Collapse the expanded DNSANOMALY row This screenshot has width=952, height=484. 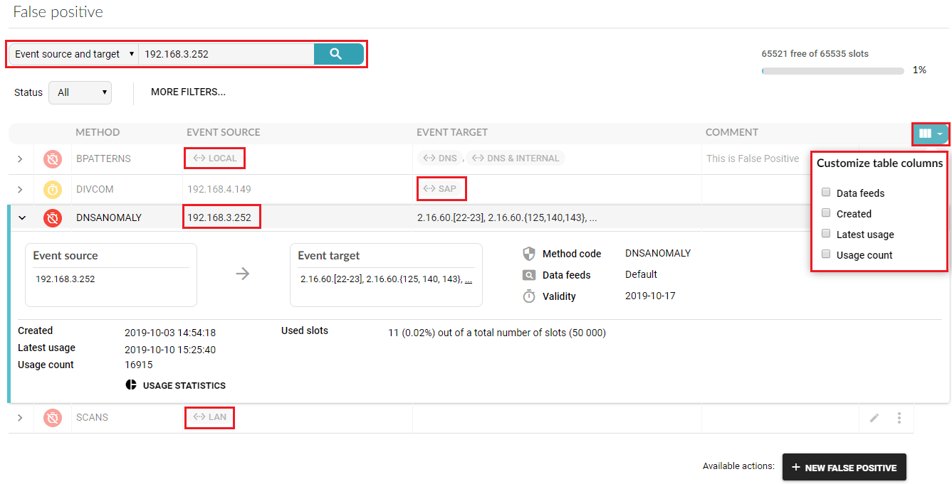[21, 218]
